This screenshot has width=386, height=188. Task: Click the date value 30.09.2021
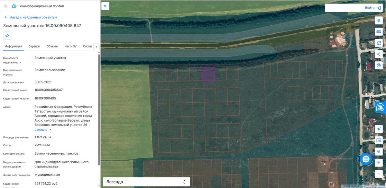pos(43,82)
